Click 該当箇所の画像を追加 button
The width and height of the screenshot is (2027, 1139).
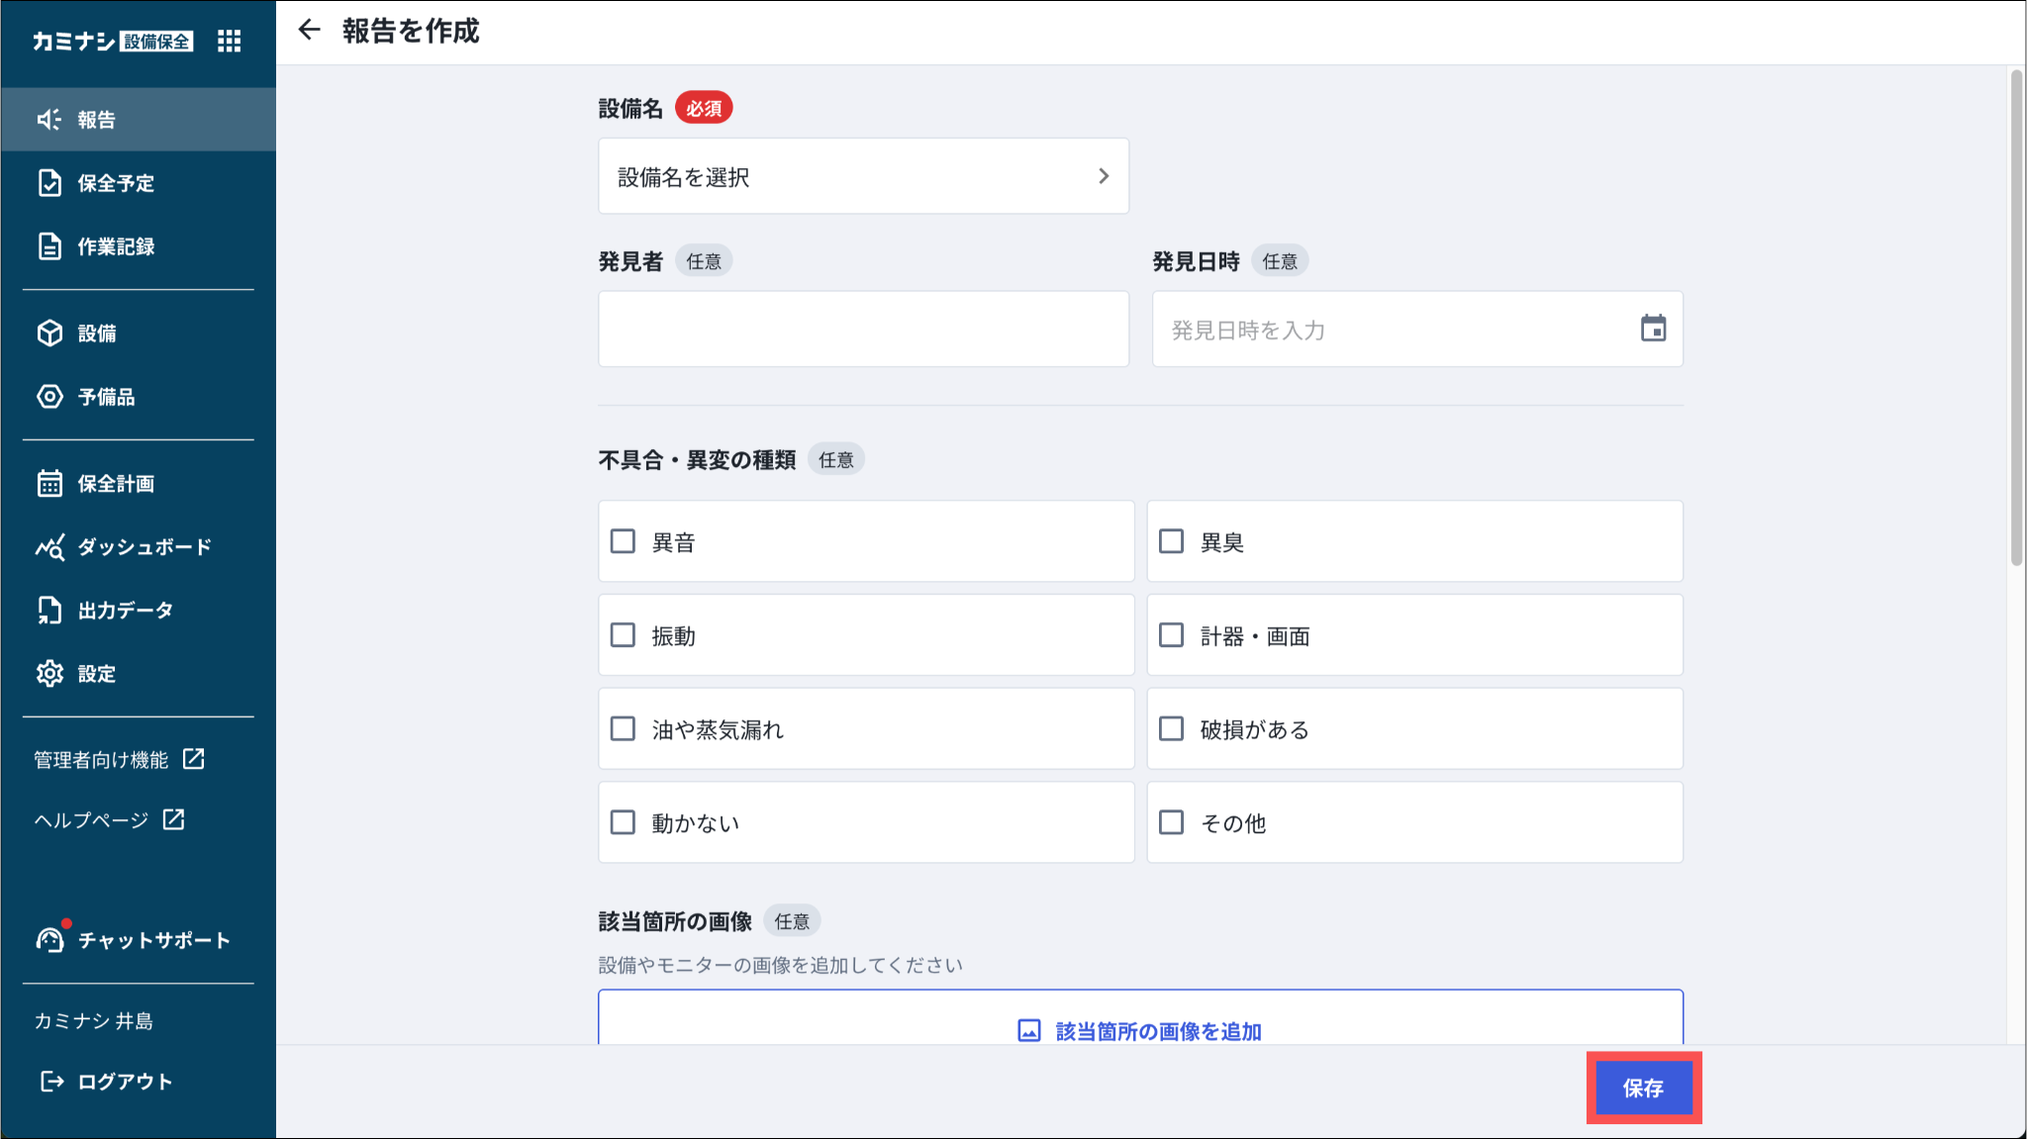click(1140, 1030)
